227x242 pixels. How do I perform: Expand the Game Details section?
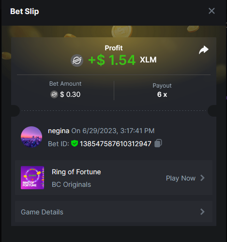pos(114,212)
